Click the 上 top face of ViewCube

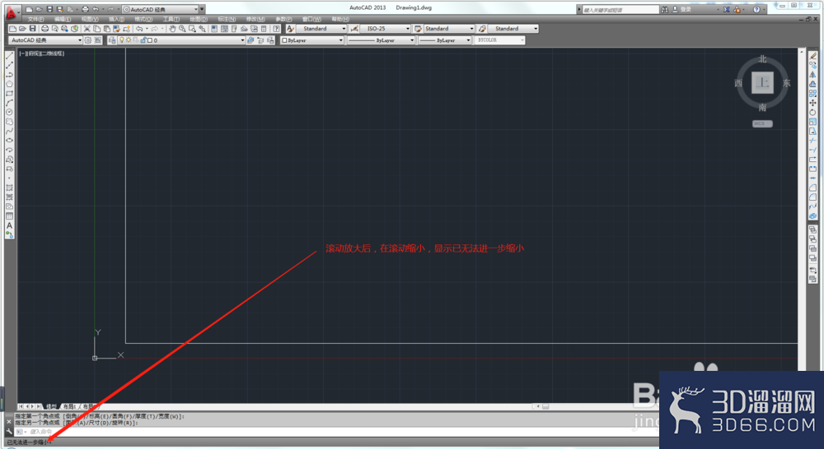[x=762, y=83]
